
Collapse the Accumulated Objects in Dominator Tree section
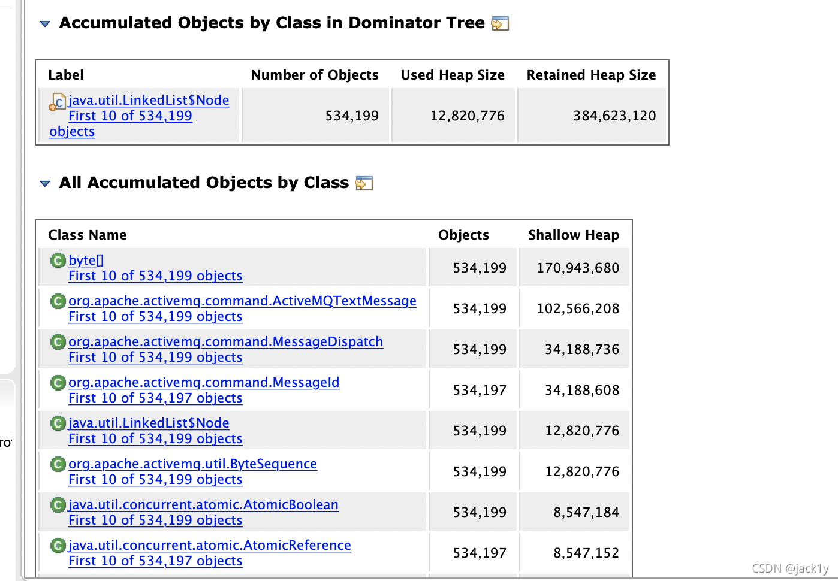[x=45, y=24]
